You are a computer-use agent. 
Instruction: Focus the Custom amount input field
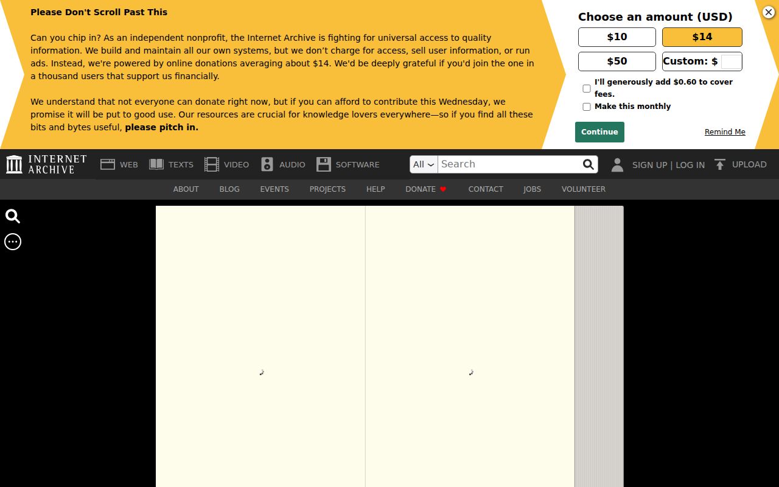point(731,61)
